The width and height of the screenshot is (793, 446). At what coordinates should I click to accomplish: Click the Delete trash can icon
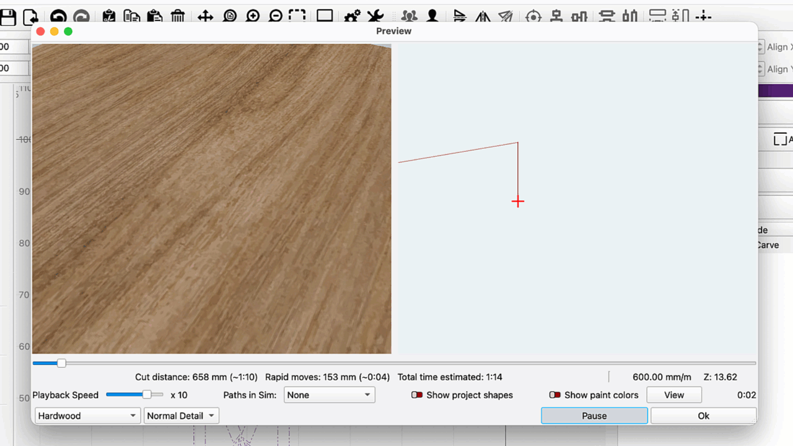click(178, 17)
